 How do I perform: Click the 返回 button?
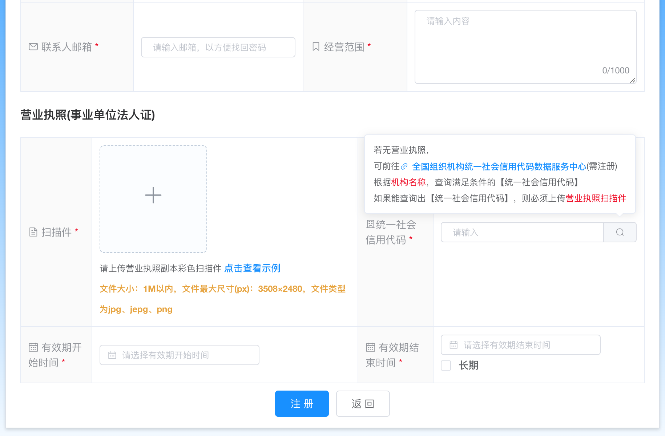tap(363, 404)
